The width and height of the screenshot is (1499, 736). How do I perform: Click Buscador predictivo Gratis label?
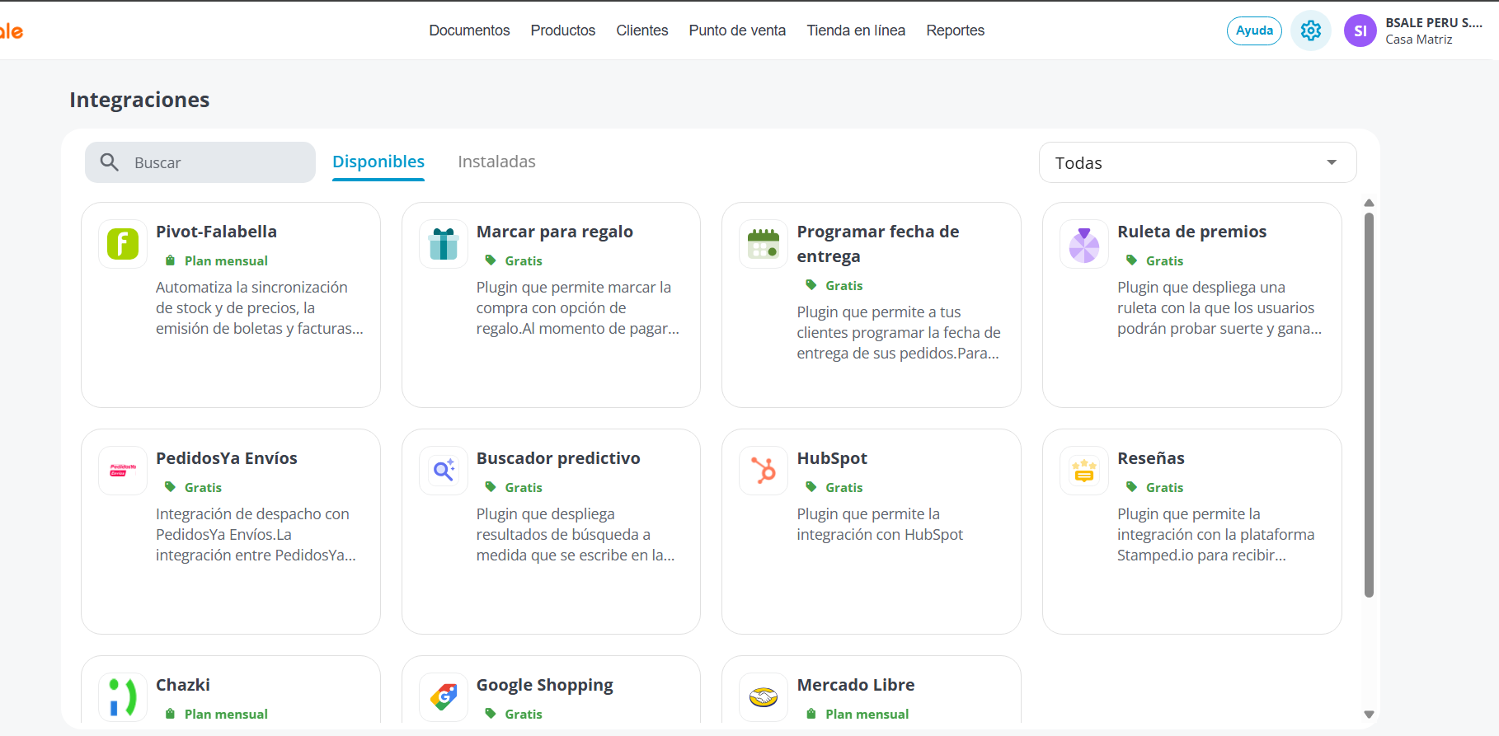[524, 487]
